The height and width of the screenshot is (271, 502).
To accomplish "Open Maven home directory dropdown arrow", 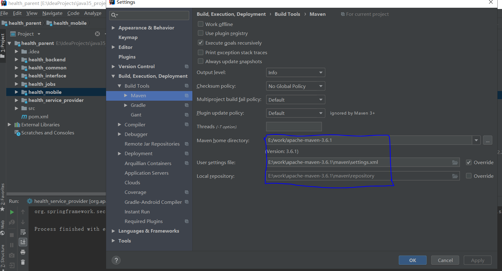I will coord(476,140).
